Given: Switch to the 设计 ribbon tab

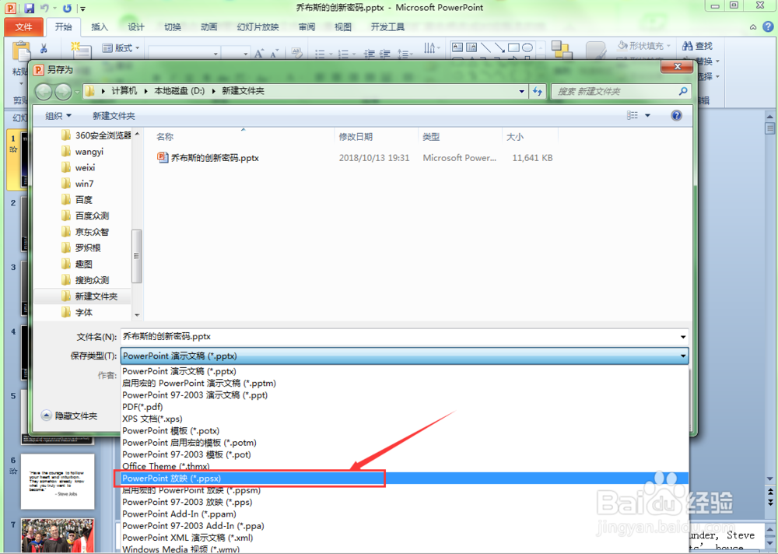Looking at the screenshot, I should tap(135, 27).
